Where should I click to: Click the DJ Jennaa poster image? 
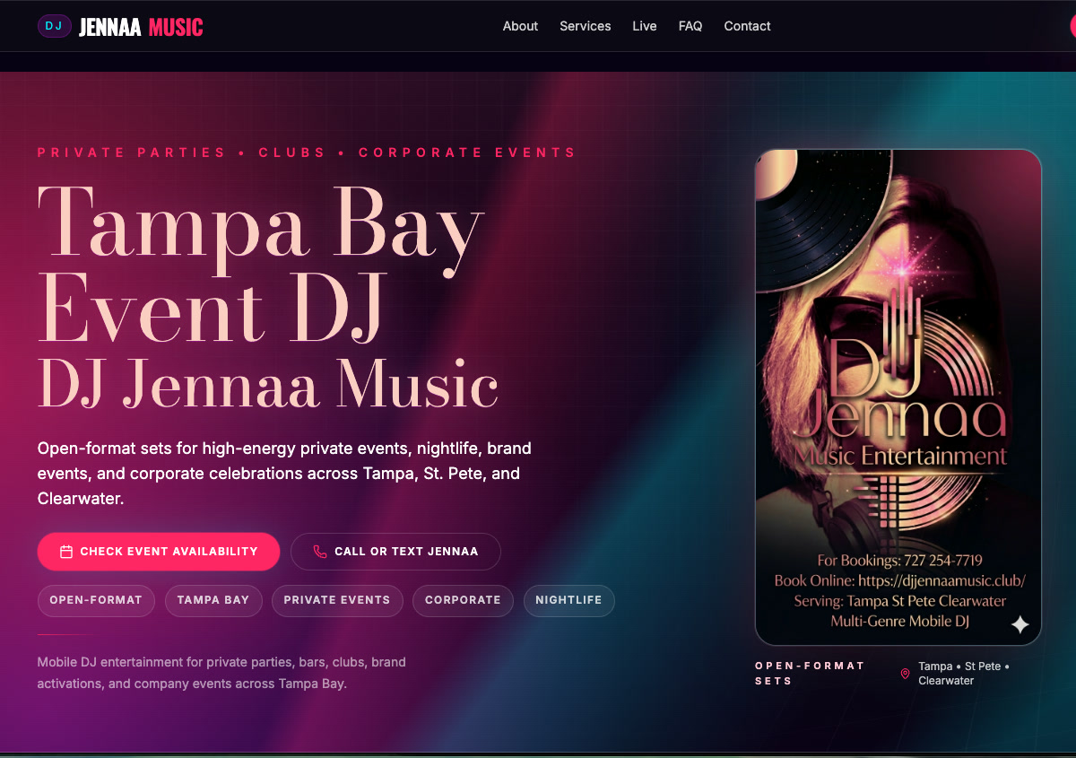coord(898,397)
